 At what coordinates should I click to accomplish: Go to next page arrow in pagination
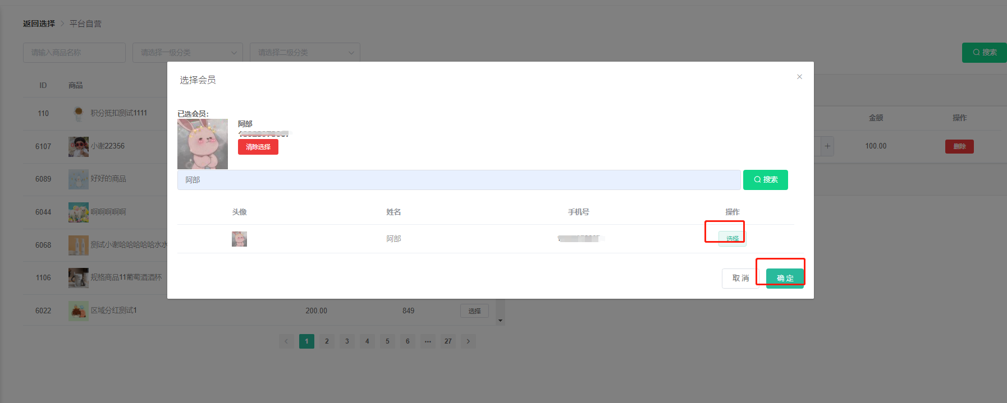click(x=468, y=341)
